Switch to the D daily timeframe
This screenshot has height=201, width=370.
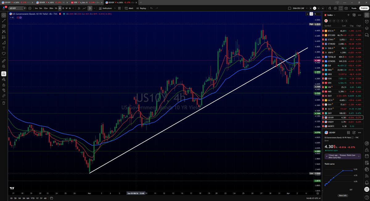click(x=63, y=8)
